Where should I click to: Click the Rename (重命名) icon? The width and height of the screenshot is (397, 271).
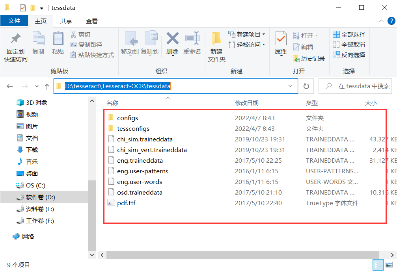click(192, 39)
